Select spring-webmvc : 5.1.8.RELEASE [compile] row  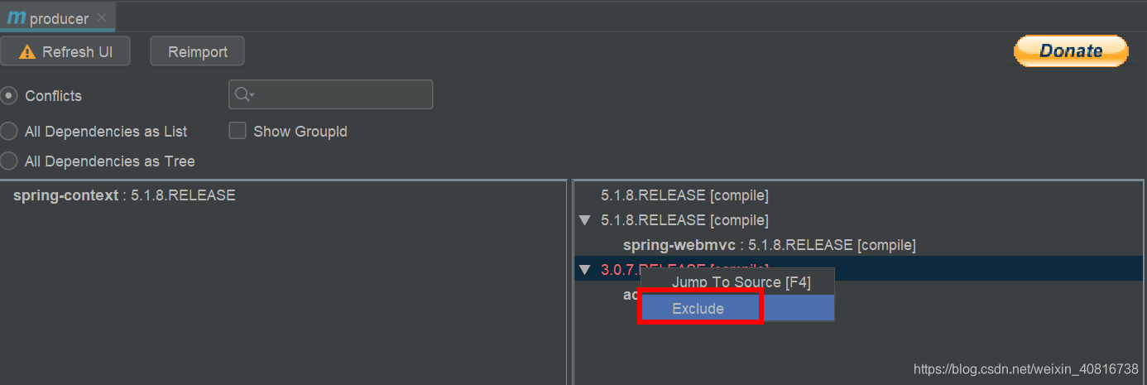pyautogui.click(x=769, y=245)
